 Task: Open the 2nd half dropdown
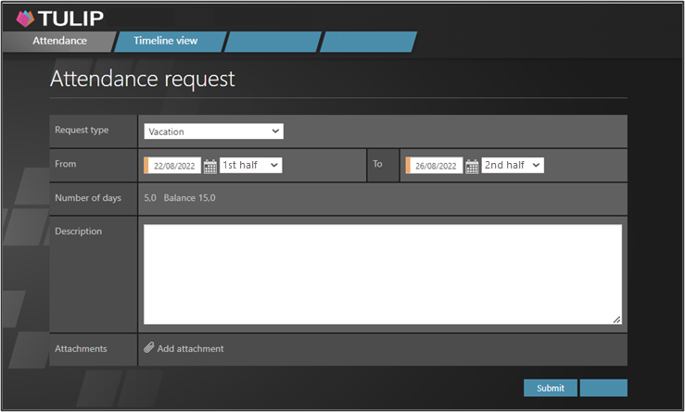[513, 165]
